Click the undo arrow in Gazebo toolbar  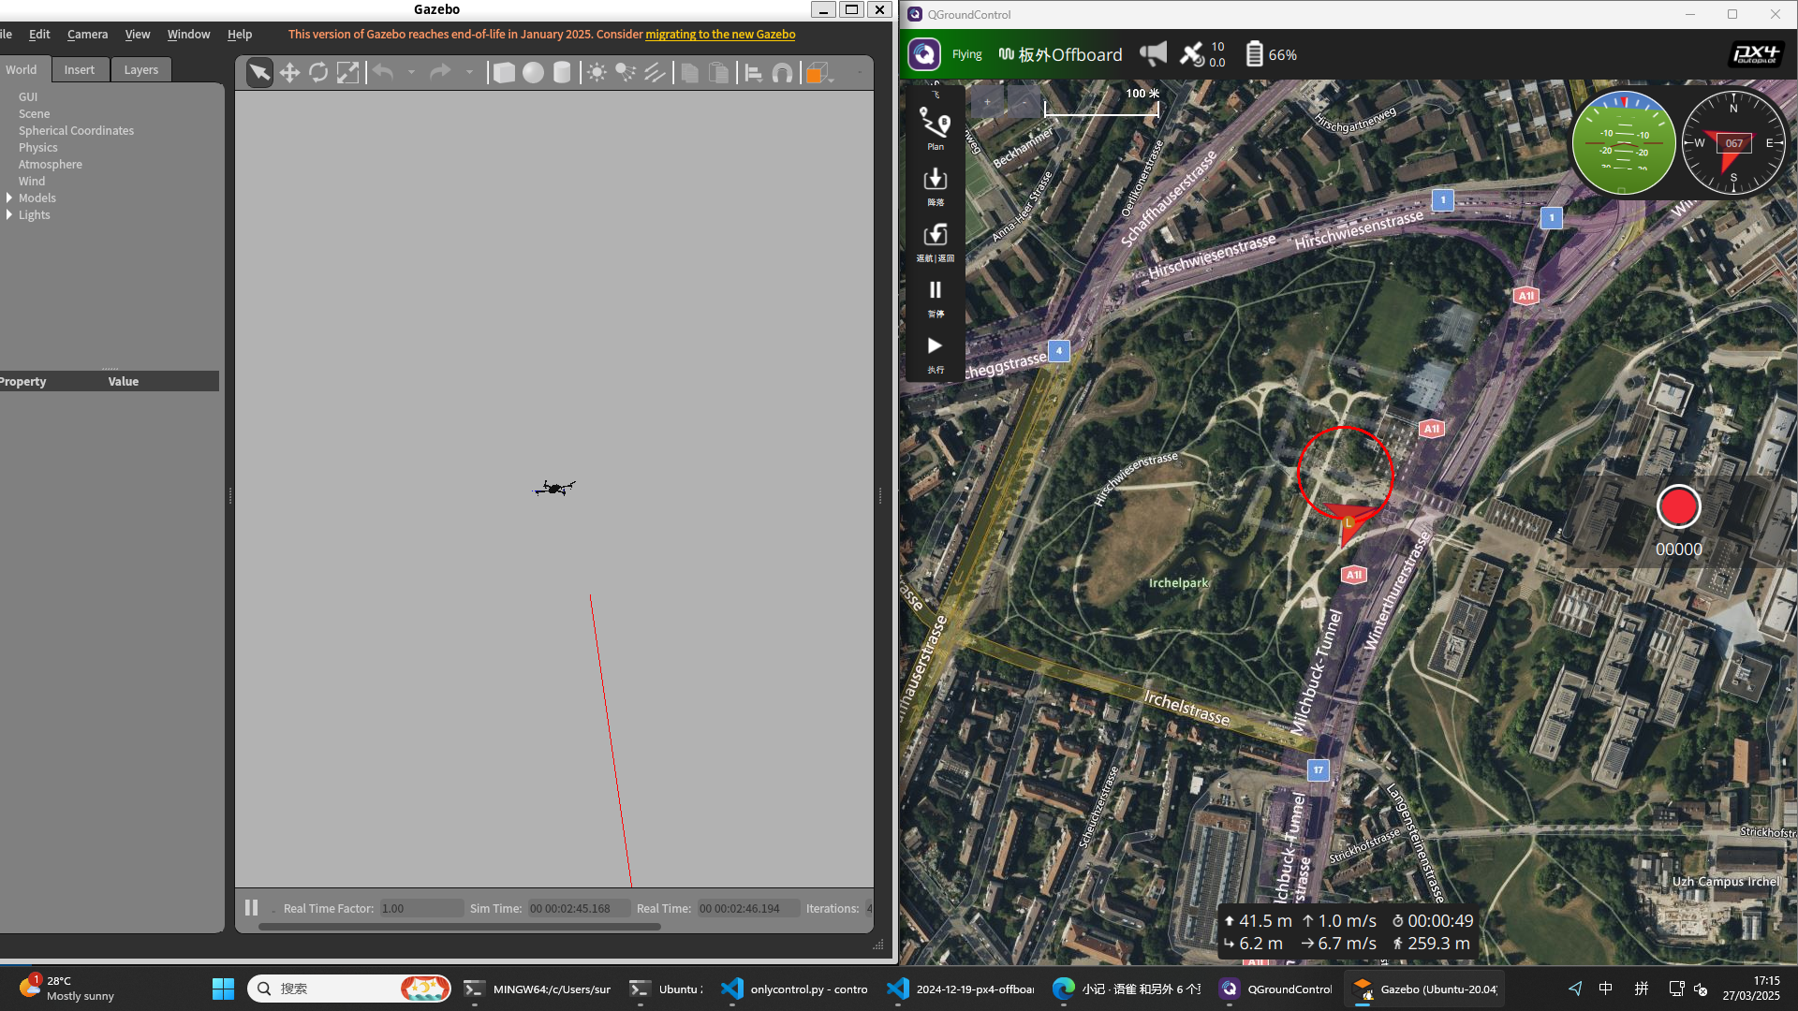click(383, 72)
